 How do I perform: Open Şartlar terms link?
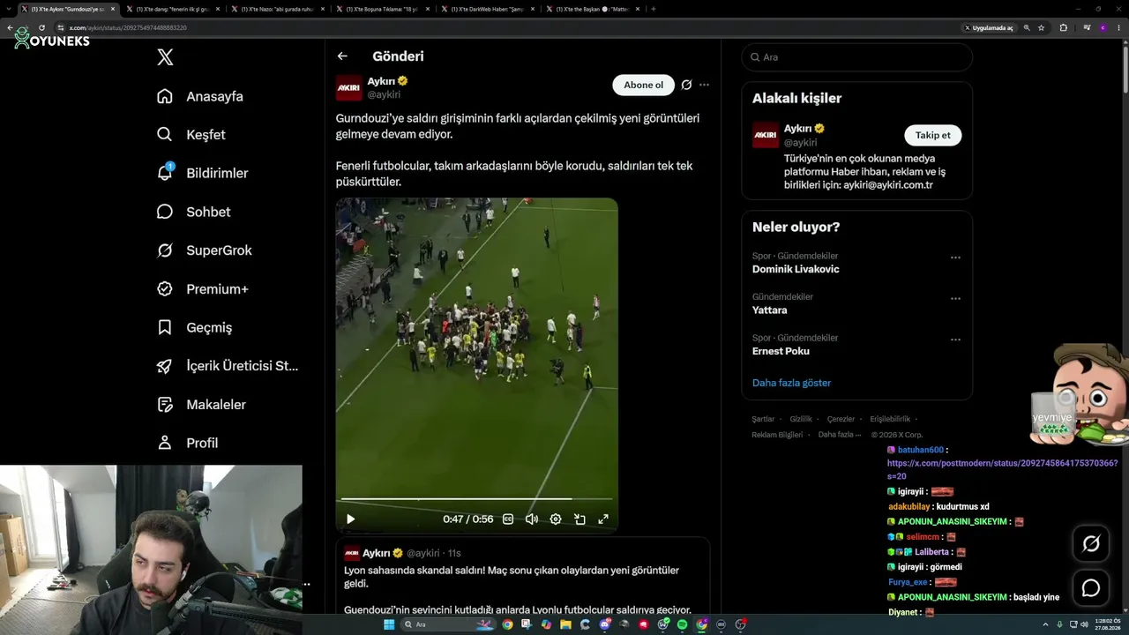pos(763,419)
